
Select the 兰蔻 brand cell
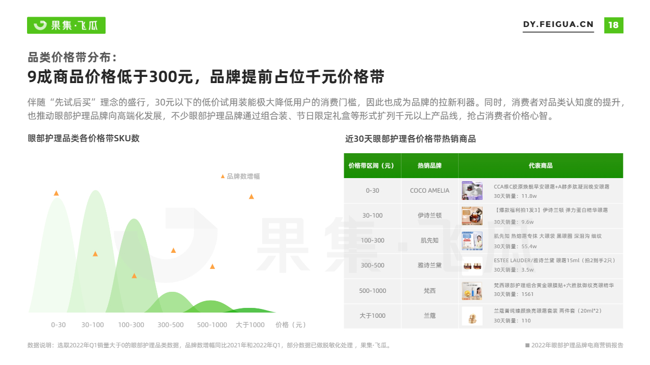(x=430, y=316)
